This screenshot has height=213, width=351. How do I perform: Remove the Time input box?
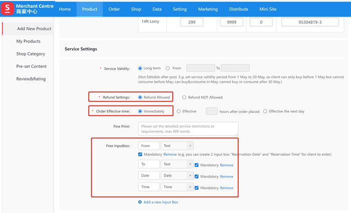coord(227,188)
